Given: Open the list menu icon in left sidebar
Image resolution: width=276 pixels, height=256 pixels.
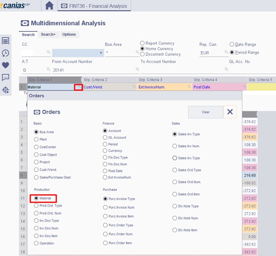Looking at the screenshot, I should (x=5, y=41).
